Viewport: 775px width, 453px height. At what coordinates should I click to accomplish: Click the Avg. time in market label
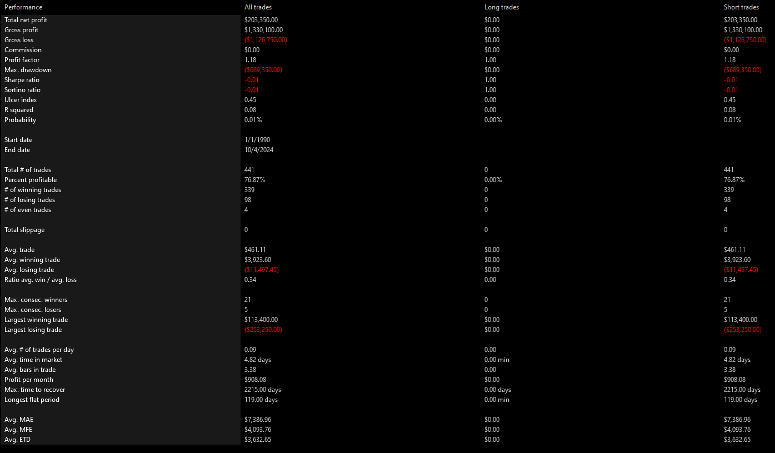click(33, 360)
